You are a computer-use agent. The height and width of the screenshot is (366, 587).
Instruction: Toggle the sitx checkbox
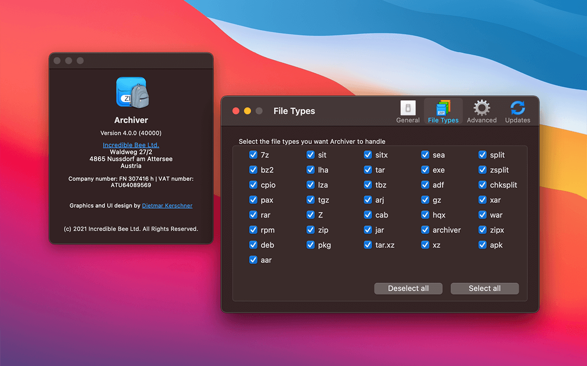pos(368,155)
